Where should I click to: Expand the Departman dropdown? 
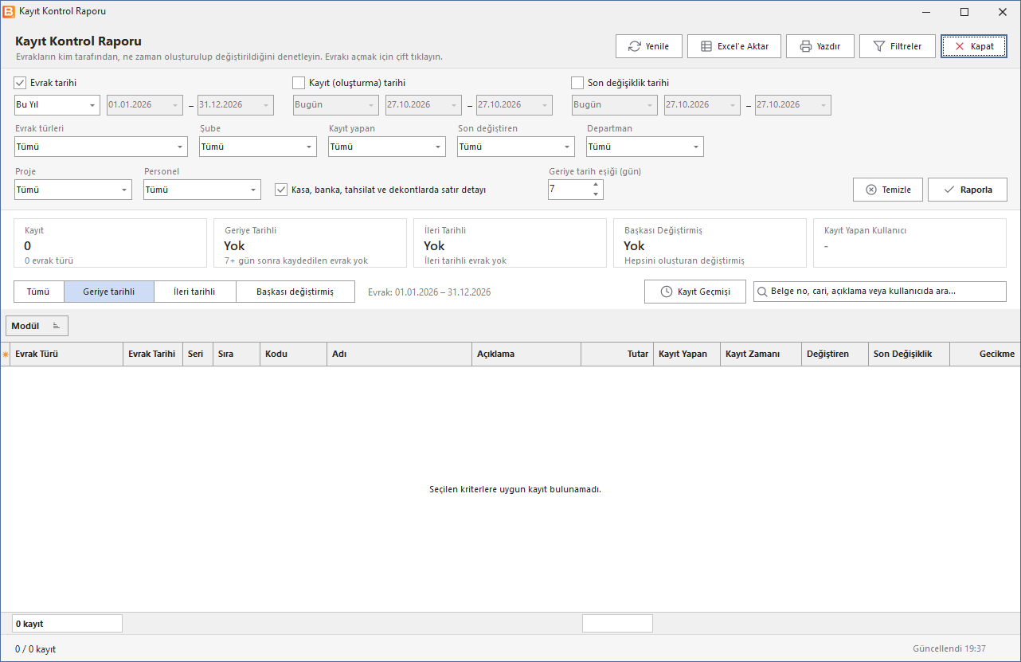[x=645, y=147]
